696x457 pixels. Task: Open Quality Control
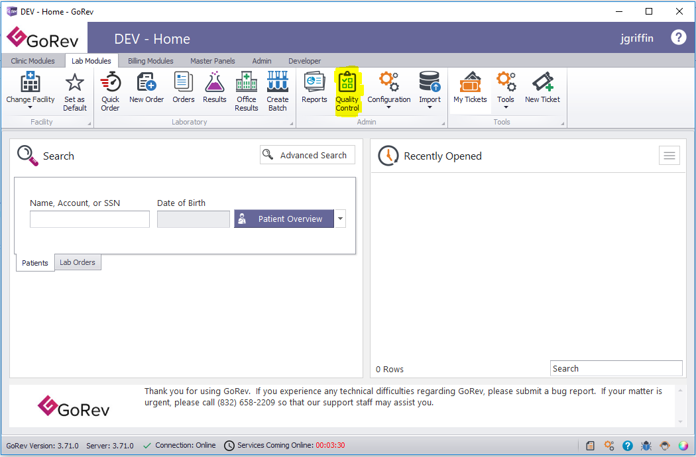coord(347,92)
